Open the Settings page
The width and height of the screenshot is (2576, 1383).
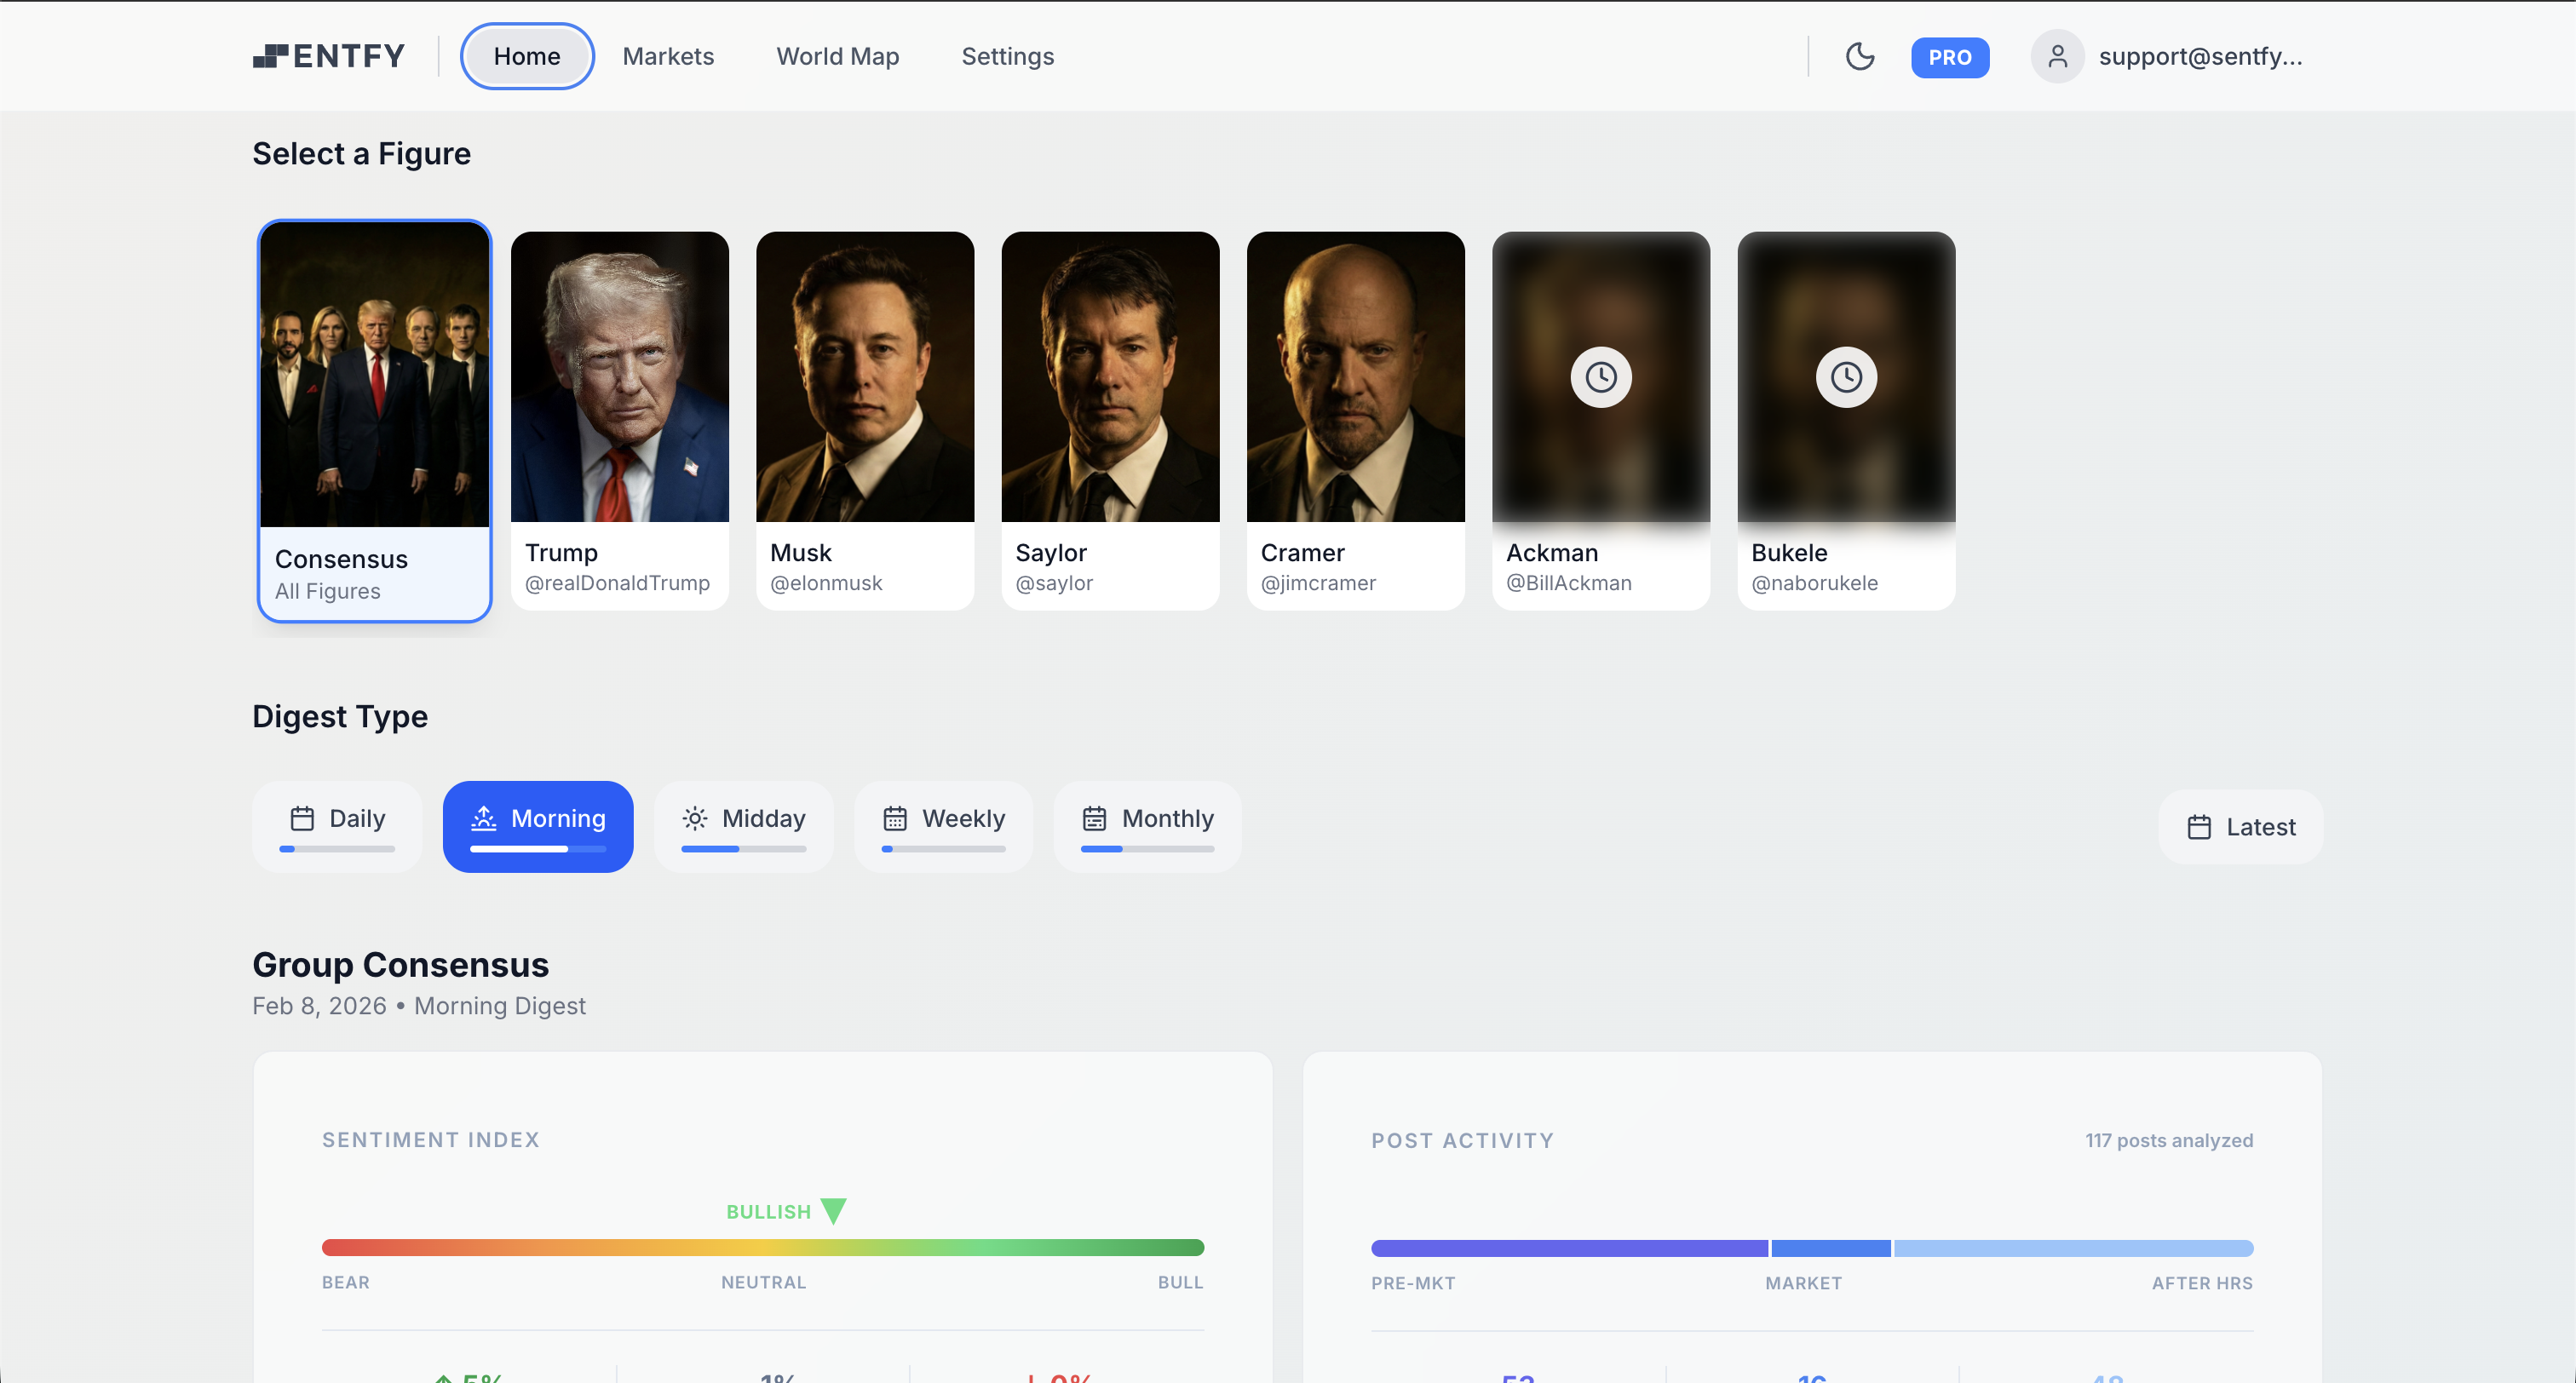[1007, 56]
